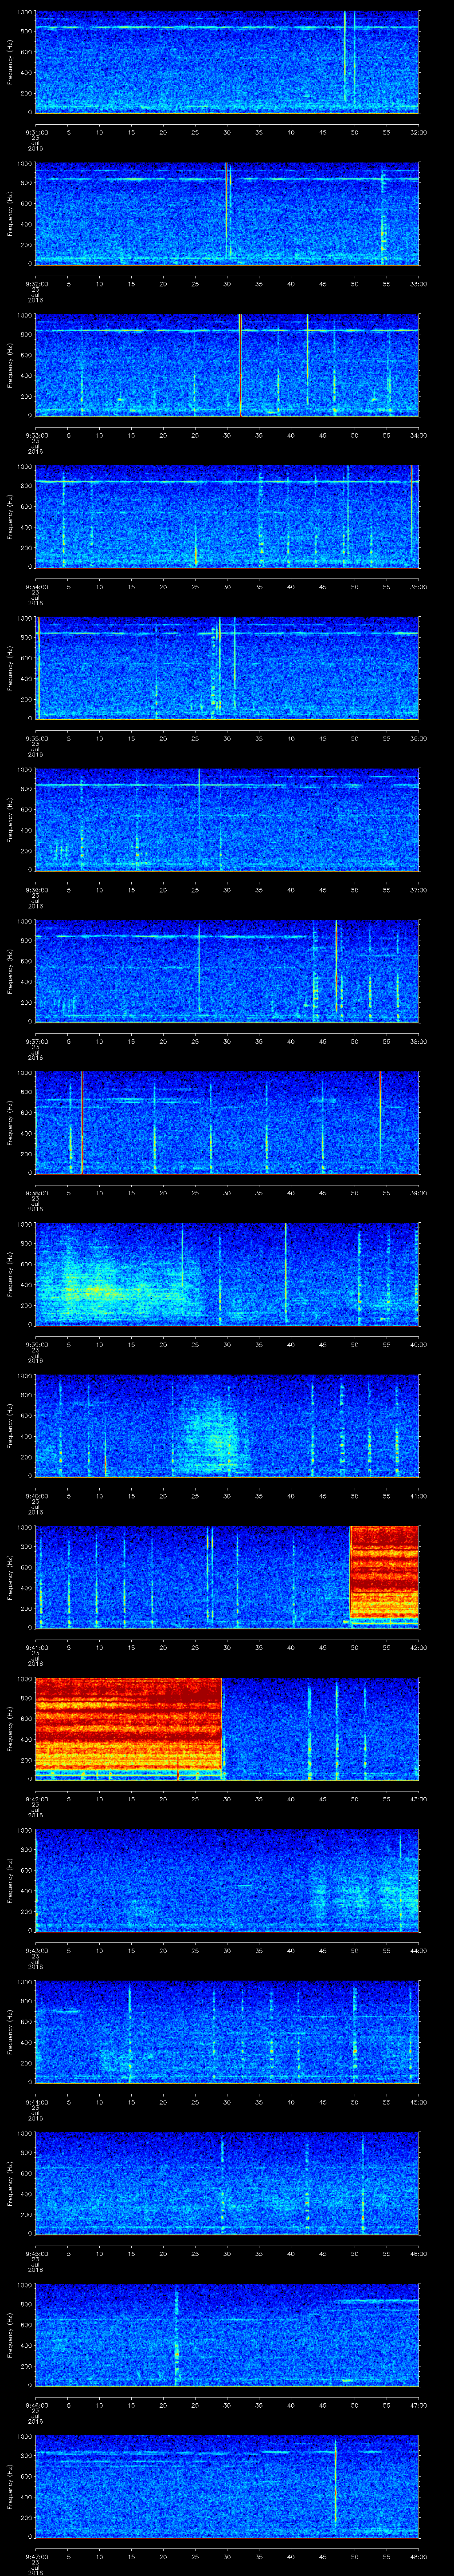Select the spectrogram panel starting at 9:40:00
This screenshot has height=2576, width=454.
[227, 1426]
